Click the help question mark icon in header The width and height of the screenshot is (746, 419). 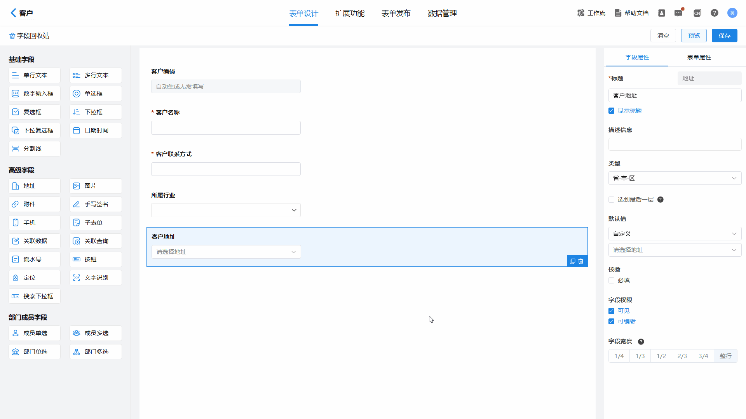point(714,13)
